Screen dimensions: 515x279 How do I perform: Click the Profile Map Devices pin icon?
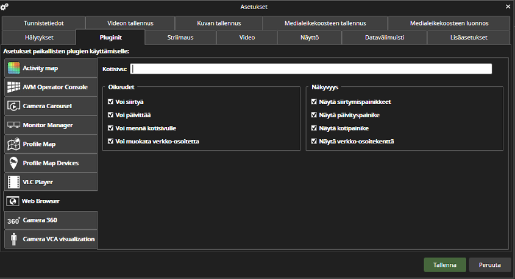pyautogui.click(x=13, y=163)
